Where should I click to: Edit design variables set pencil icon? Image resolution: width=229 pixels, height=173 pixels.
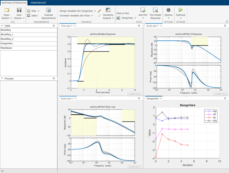point(99,11)
